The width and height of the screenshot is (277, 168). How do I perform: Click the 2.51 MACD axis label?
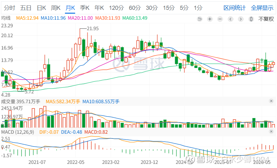pyautogui.click(x=6, y=139)
